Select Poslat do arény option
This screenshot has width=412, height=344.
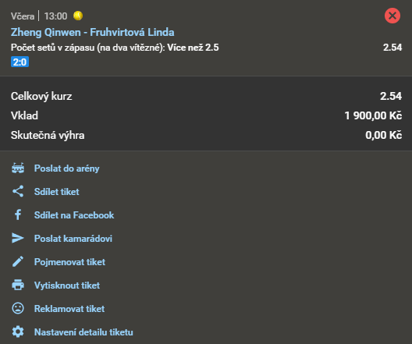67,168
